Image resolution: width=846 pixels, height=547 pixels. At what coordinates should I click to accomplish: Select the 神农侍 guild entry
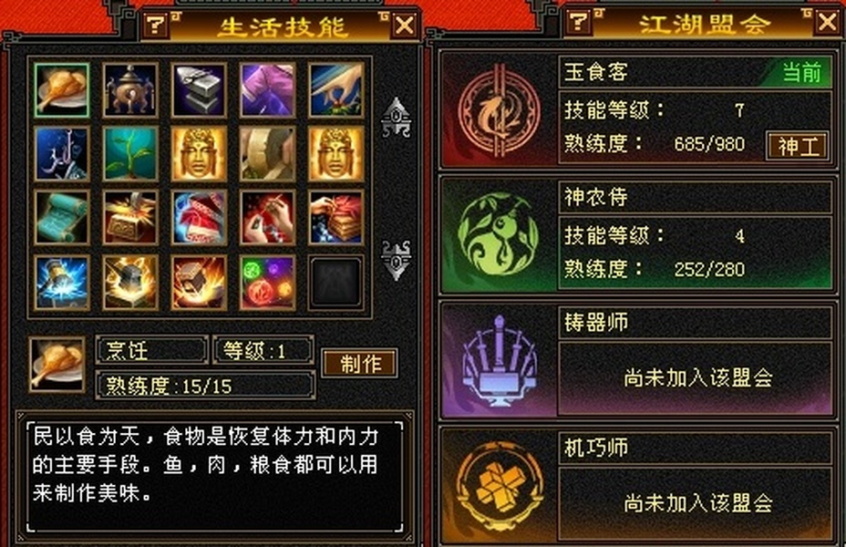(636, 235)
